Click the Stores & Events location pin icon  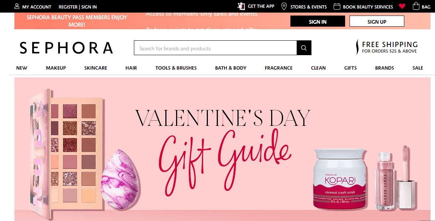coord(284,6)
